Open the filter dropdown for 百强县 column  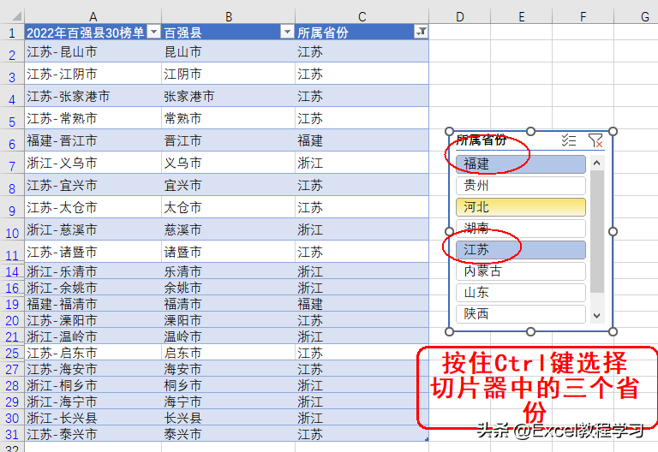pyautogui.click(x=288, y=32)
